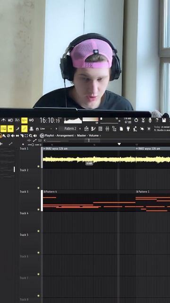
Task: Disable the yellow blend recording button
Action: [x=24, y=120]
